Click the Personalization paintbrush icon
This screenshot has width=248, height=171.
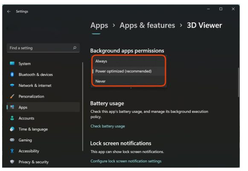(12, 96)
